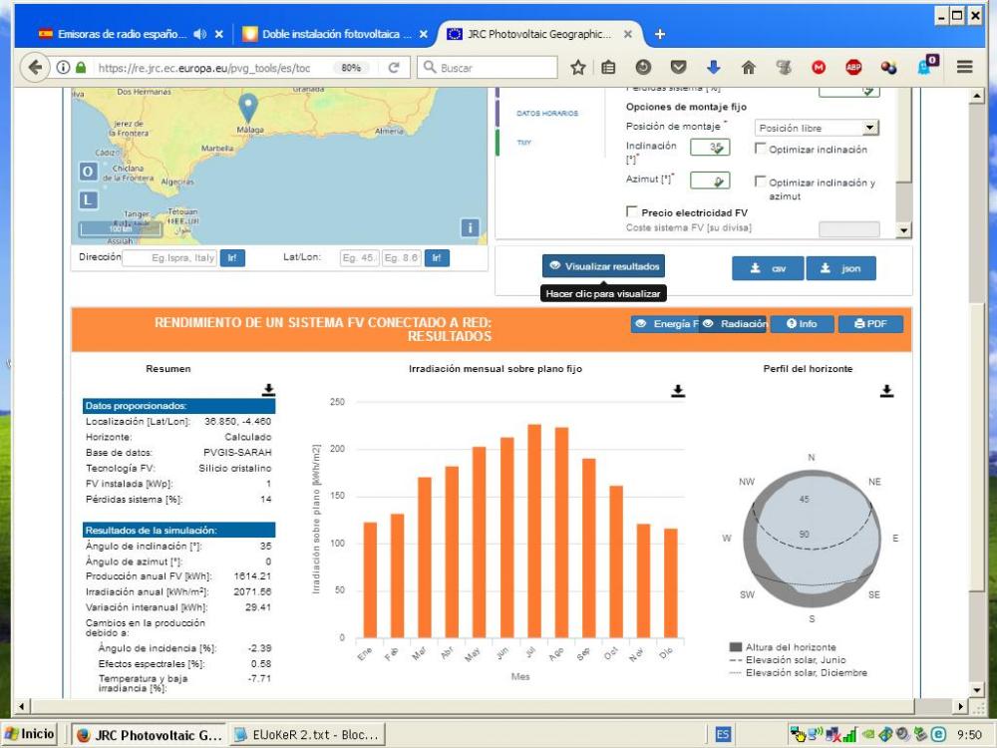Click the Azimut value field

710,181
